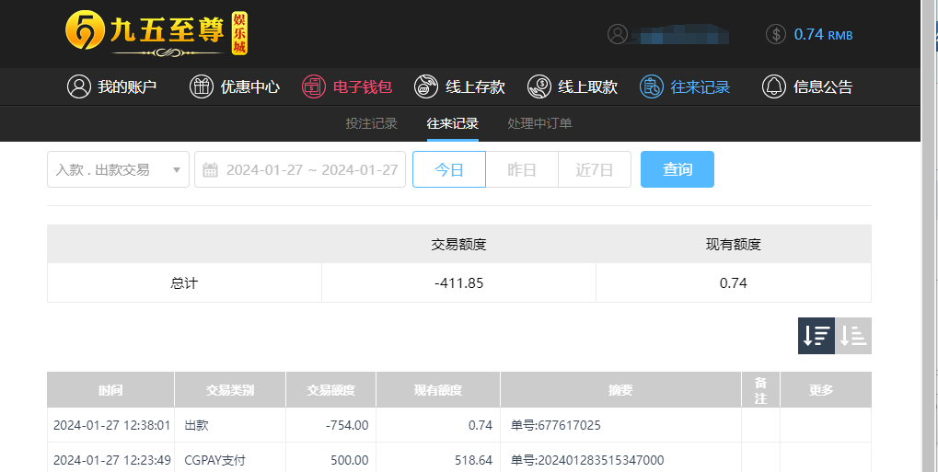Click the CGPAY支付 transaction type cell
The image size is (938, 472).
tap(230, 460)
